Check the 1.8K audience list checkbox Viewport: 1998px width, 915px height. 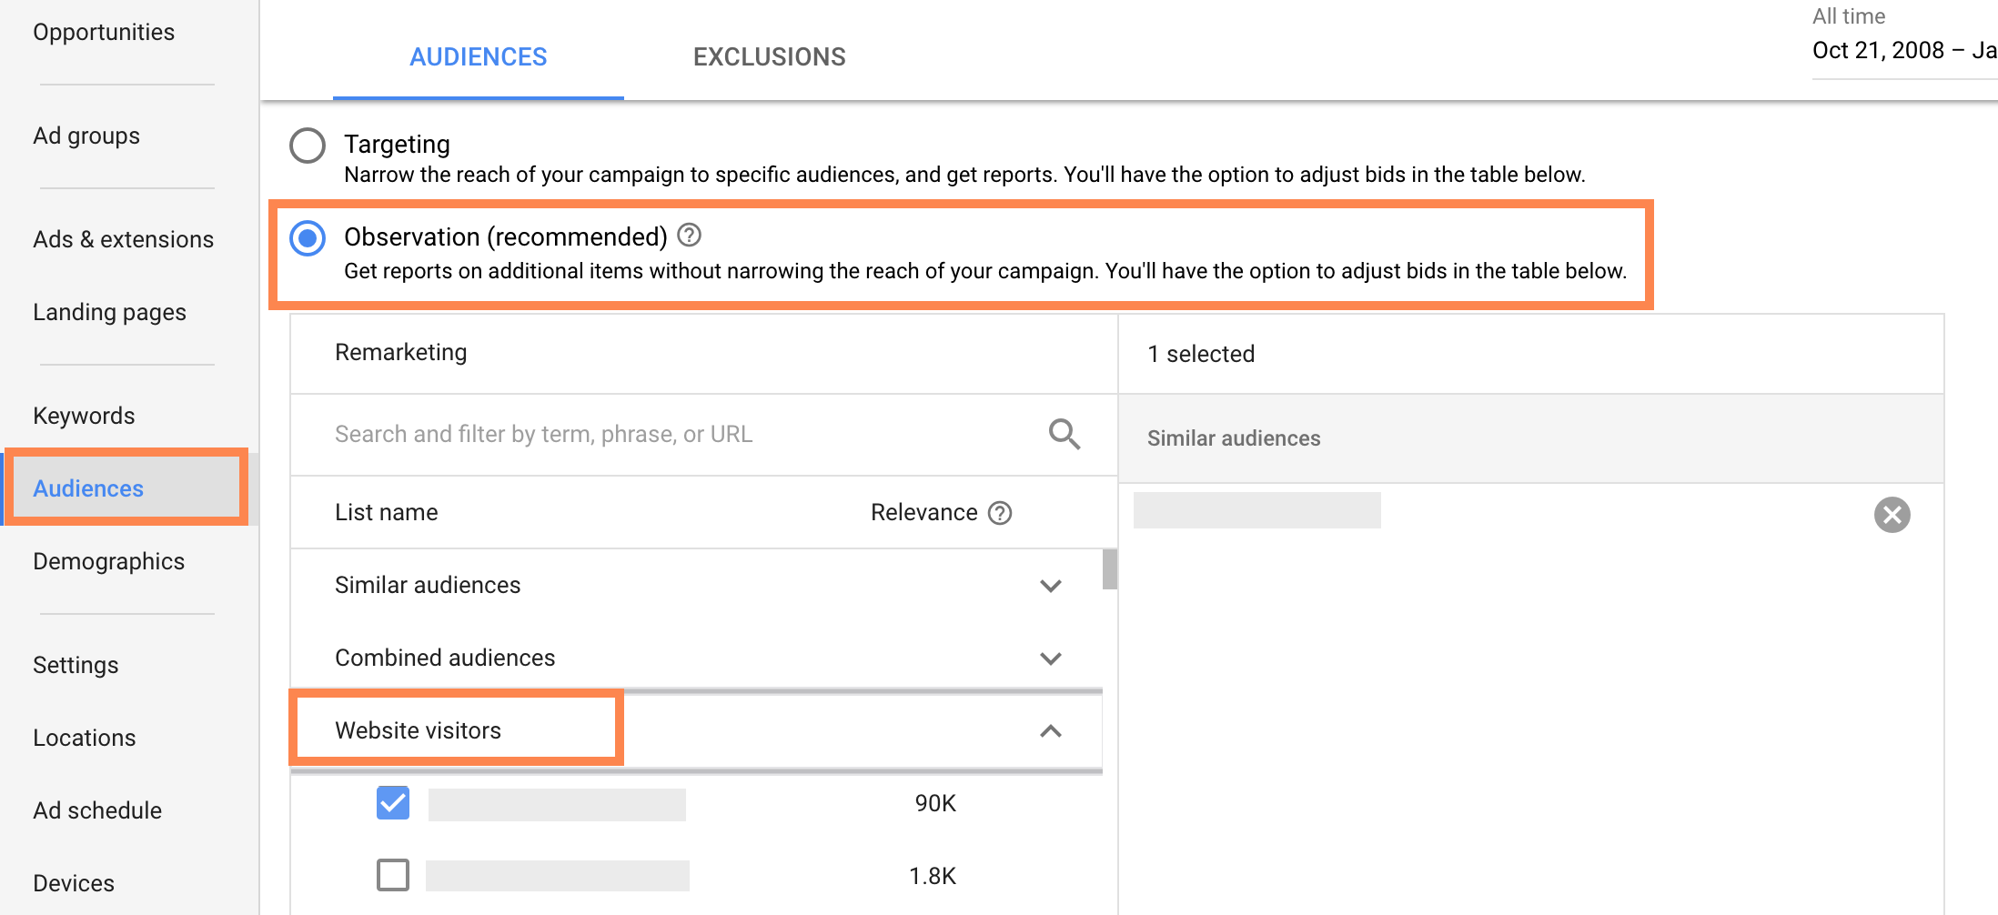tap(392, 875)
